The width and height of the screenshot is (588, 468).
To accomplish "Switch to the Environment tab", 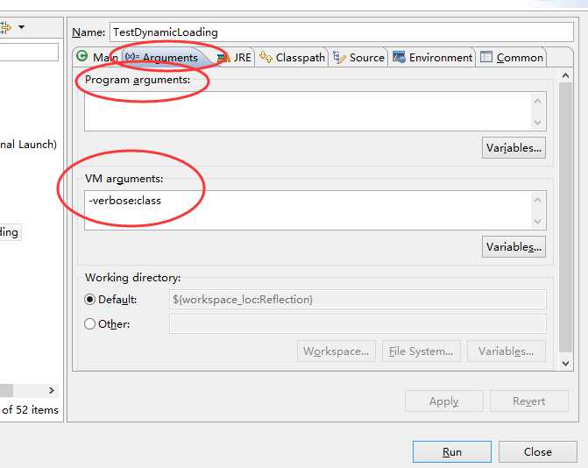I will tap(432, 57).
